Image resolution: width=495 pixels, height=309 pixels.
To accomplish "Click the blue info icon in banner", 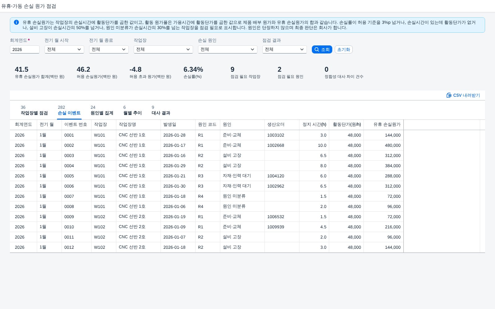I will click(x=16, y=22).
